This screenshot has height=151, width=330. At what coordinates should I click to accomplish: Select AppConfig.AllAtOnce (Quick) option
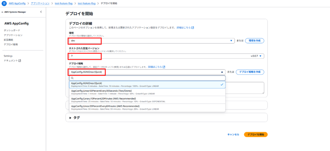[x=147, y=84]
